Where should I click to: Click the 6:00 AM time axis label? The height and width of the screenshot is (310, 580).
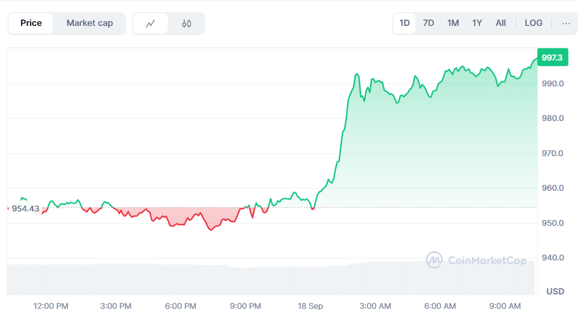[440, 305]
